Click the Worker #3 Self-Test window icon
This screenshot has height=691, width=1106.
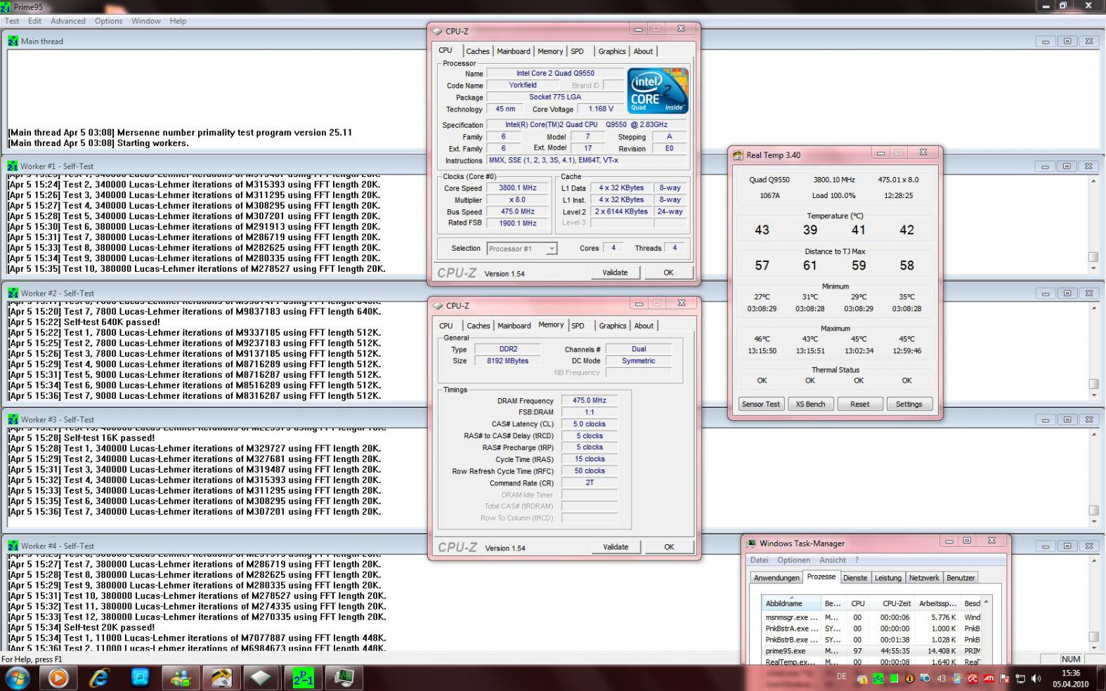coord(13,419)
